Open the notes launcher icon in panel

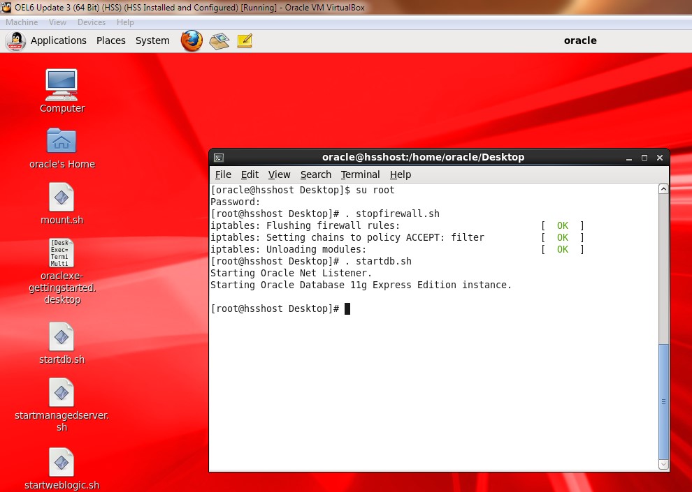(244, 40)
